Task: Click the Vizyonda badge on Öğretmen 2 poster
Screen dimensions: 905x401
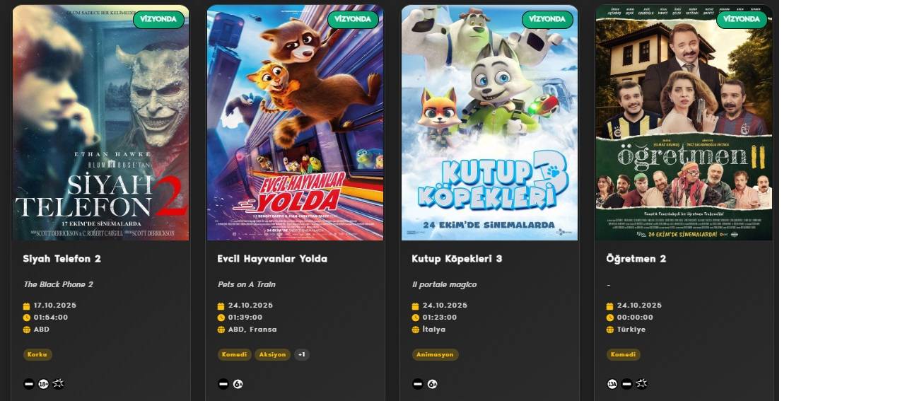Action: pos(742,20)
